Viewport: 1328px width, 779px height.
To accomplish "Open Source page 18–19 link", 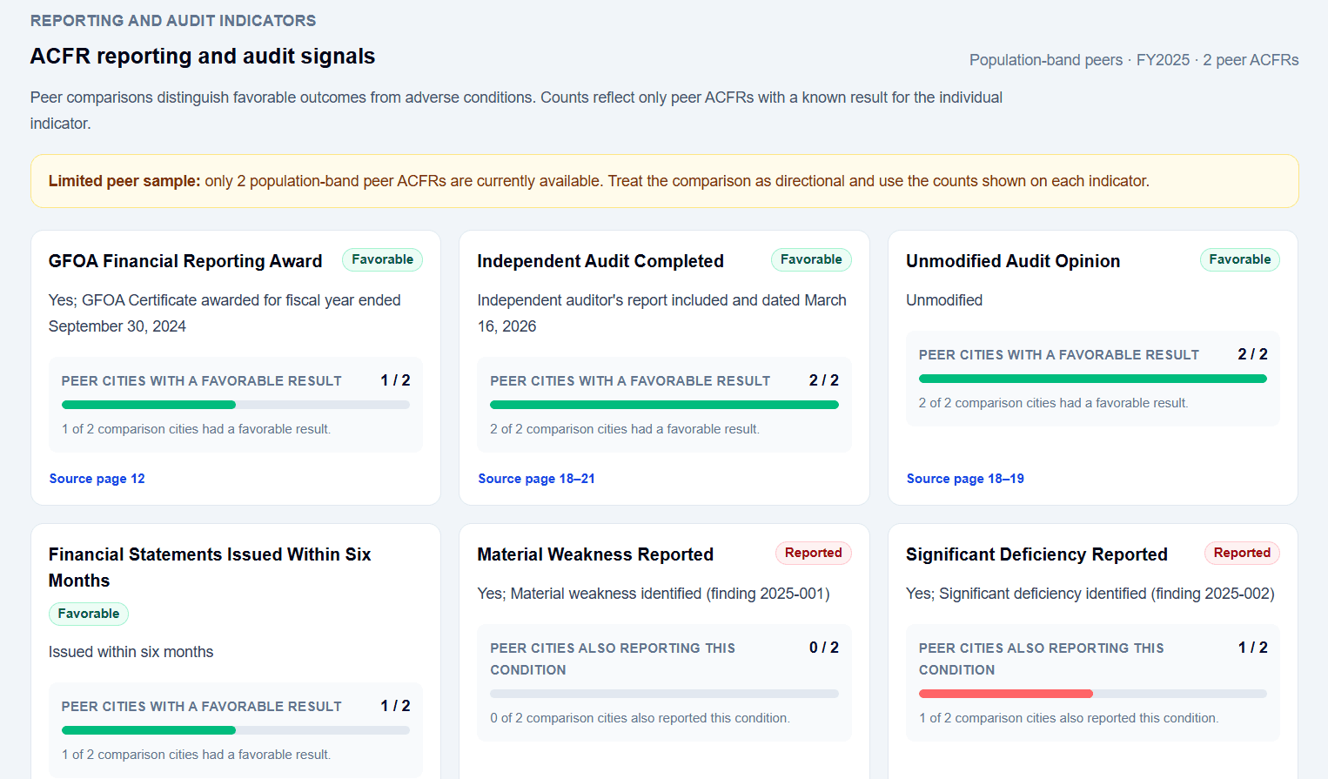I will [x=965, y=479].
